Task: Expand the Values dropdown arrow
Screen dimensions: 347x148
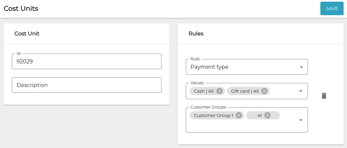Action: [x=301, y=91]
